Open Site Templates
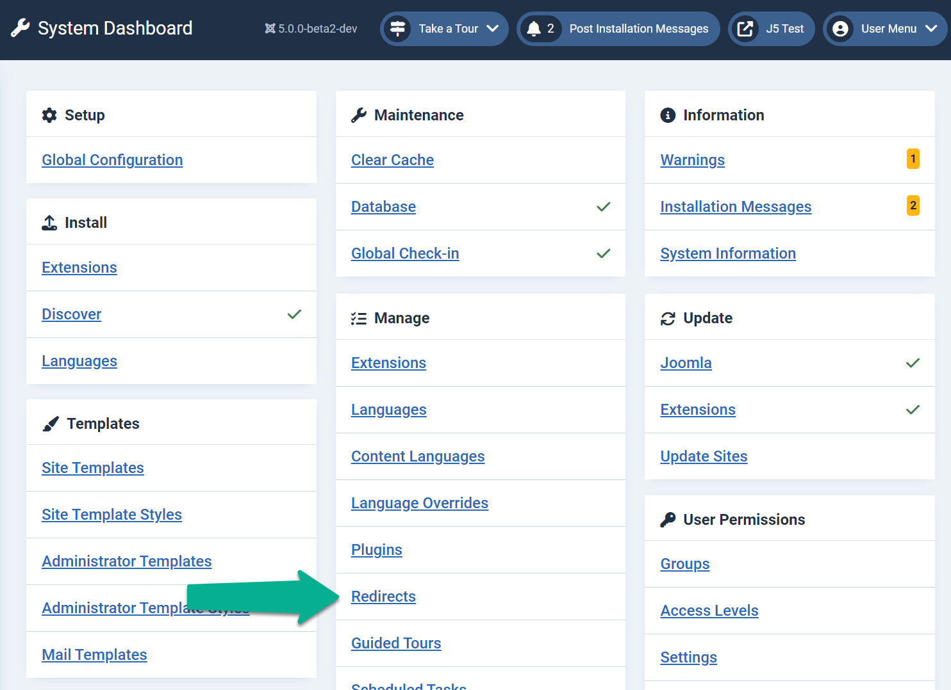The image size is (951, 690). pyautogui.click(x=93, y=468)
